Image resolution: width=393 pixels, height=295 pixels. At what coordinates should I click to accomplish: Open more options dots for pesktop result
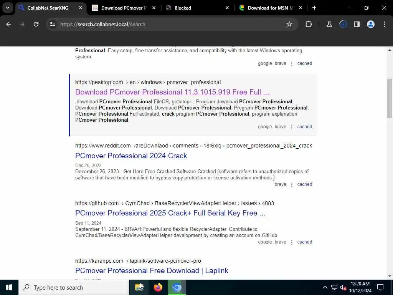292,127
